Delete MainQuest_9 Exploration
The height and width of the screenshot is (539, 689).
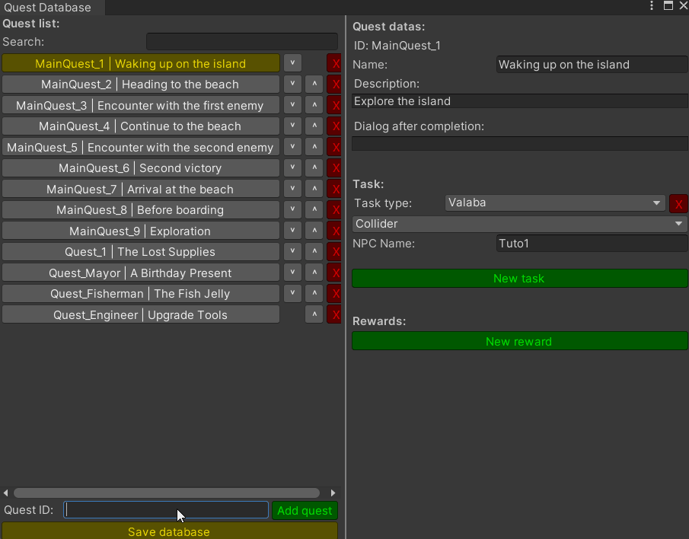334,231
